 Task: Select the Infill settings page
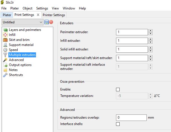(12, 35)
